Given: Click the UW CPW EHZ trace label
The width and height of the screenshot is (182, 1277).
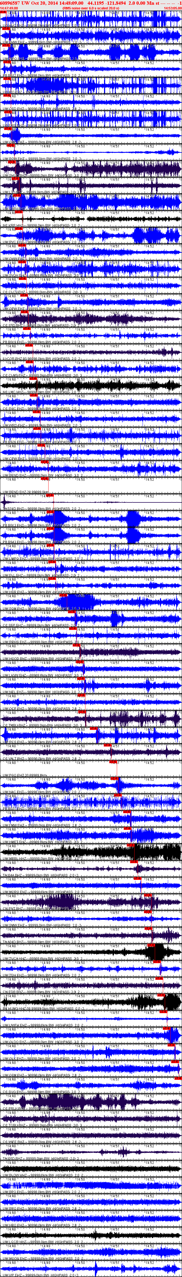Looking at the screenshot, I should (x=42, y=459).
